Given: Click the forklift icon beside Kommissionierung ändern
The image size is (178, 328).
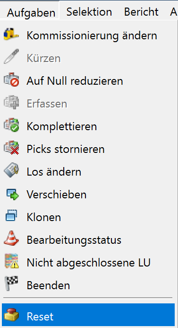Looking at the screenshot, I should (11, 34).
